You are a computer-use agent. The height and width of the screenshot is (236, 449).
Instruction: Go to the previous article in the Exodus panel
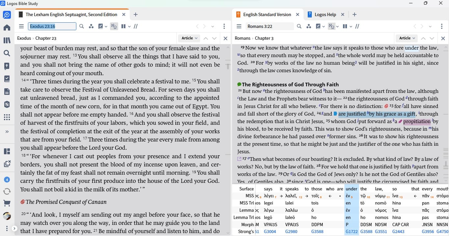(206, 38)
